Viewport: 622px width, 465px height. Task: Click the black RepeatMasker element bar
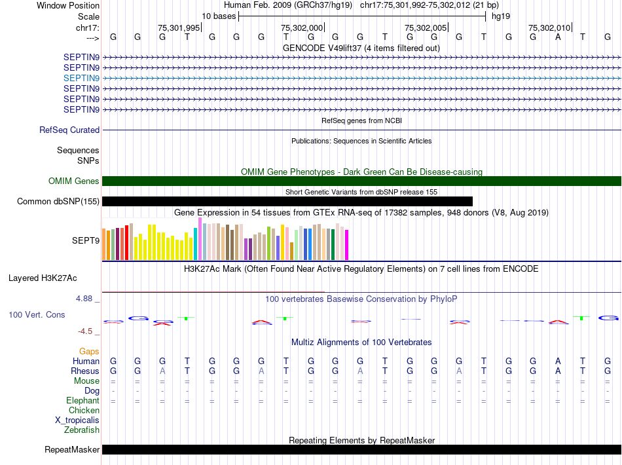pyautogui.click(x=361, y=450)
